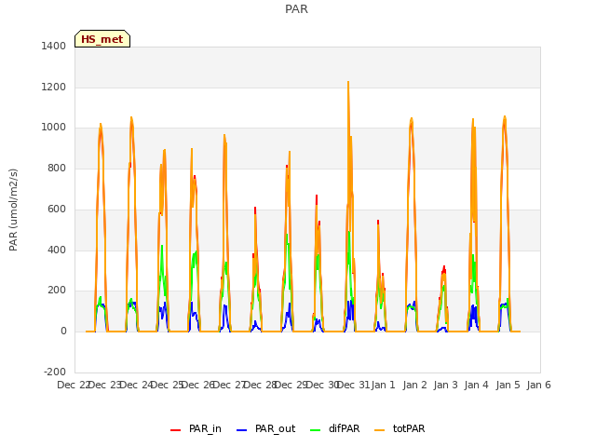Click the HS_met label box
596x447 pixels.
coord(102,39)
